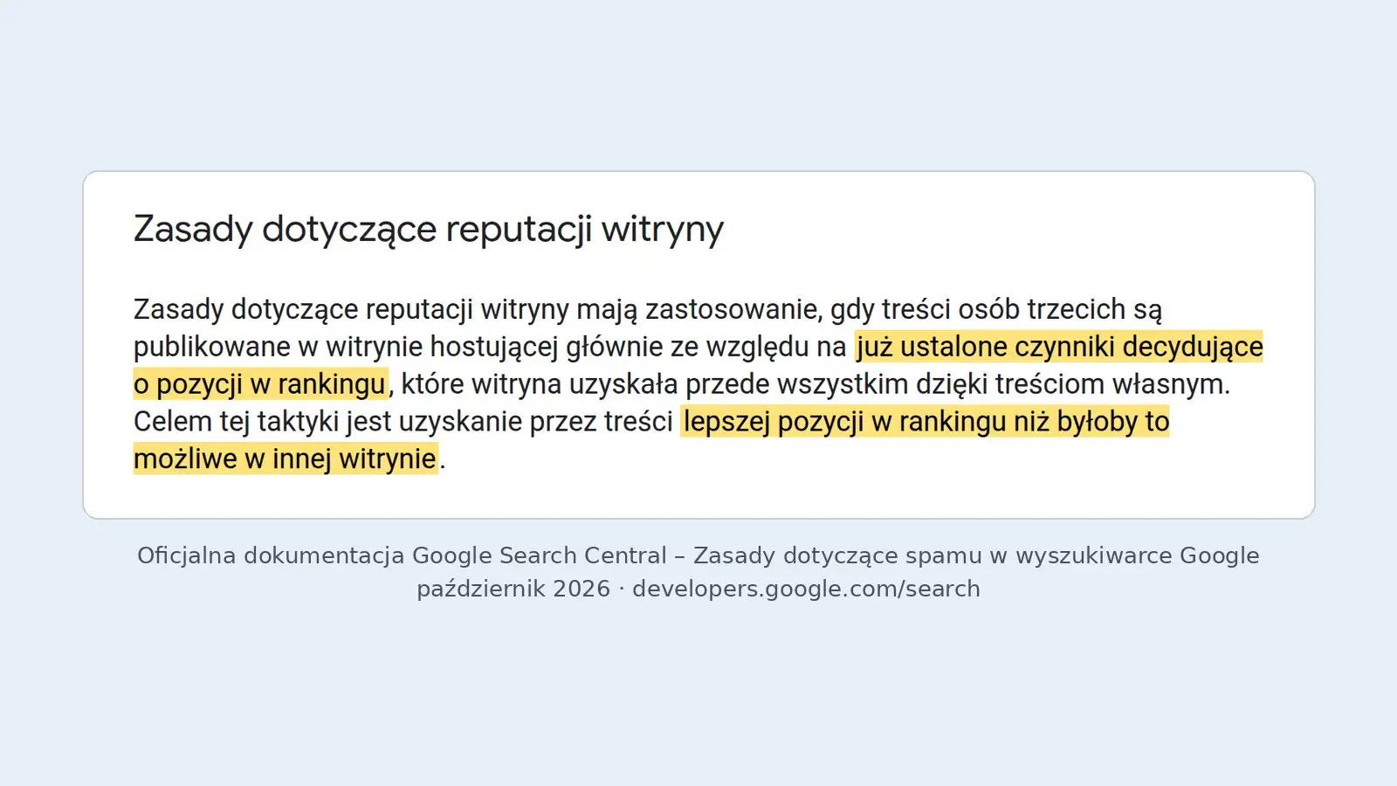Screen dimensions: 1397x786
Task: Click highlighted phrase "o pozycji w rankingu"
Action: coord(260,384)
